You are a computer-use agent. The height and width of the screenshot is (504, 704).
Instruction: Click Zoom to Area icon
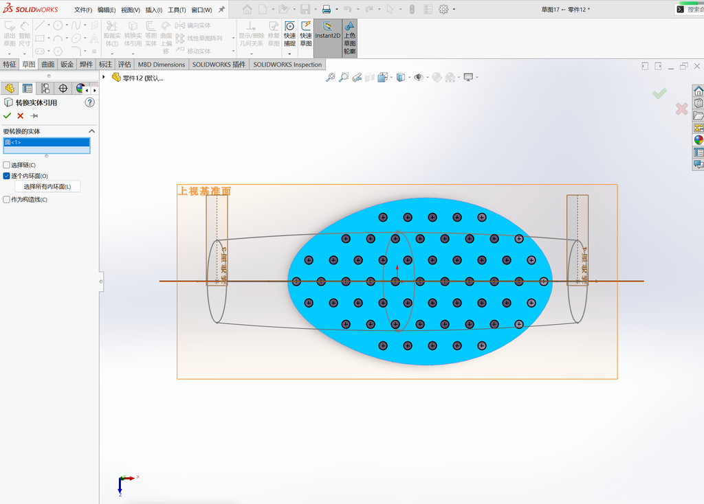344,77
